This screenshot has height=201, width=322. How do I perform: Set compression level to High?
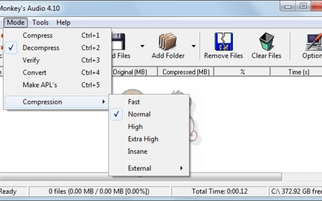149,127
